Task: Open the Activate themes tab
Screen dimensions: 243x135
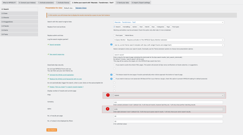Action: point(63,3)
